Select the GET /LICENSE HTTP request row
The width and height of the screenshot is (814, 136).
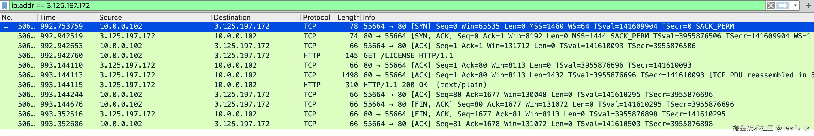point(407,56)
